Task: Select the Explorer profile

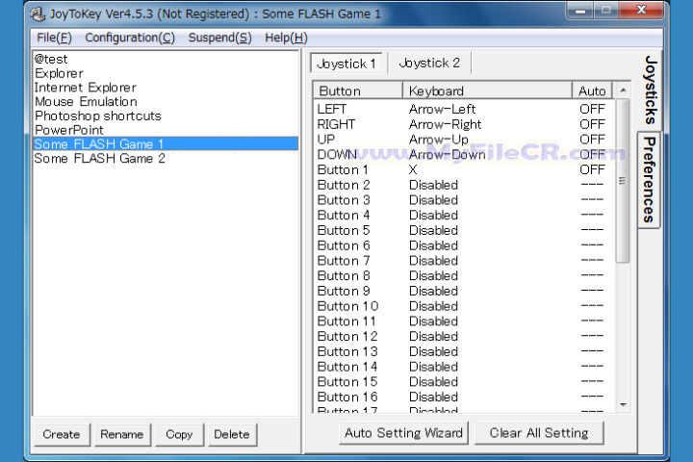Action: 166,73
